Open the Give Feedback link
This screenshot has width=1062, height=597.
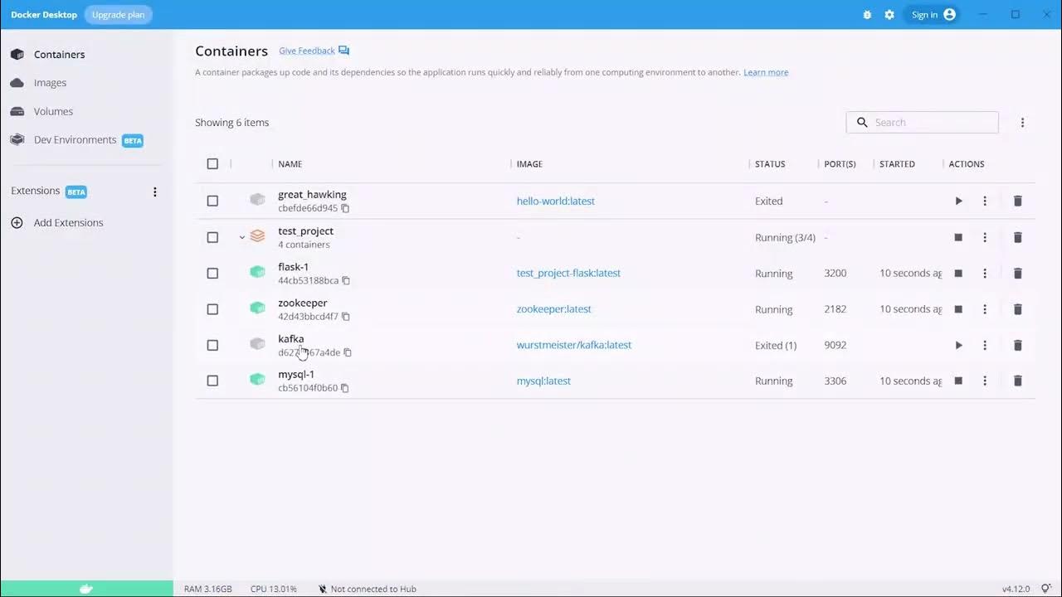click(314, 51)
